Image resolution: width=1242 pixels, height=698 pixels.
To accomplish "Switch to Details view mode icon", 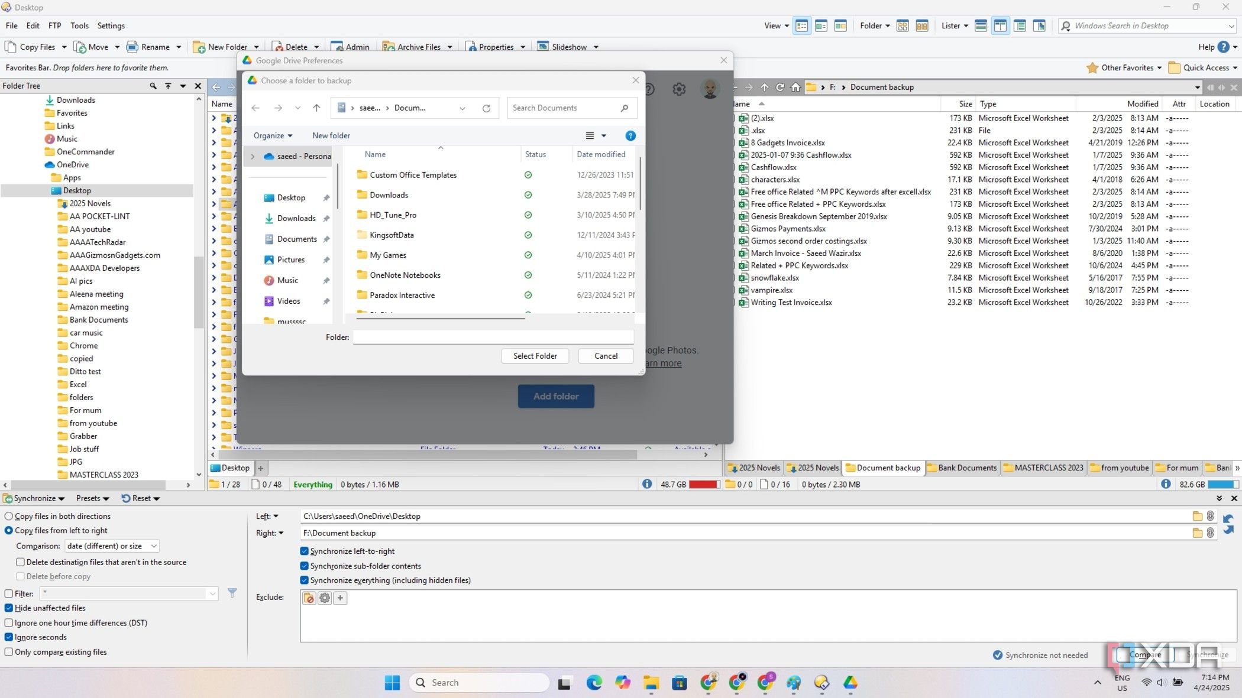I will (801, 26).
